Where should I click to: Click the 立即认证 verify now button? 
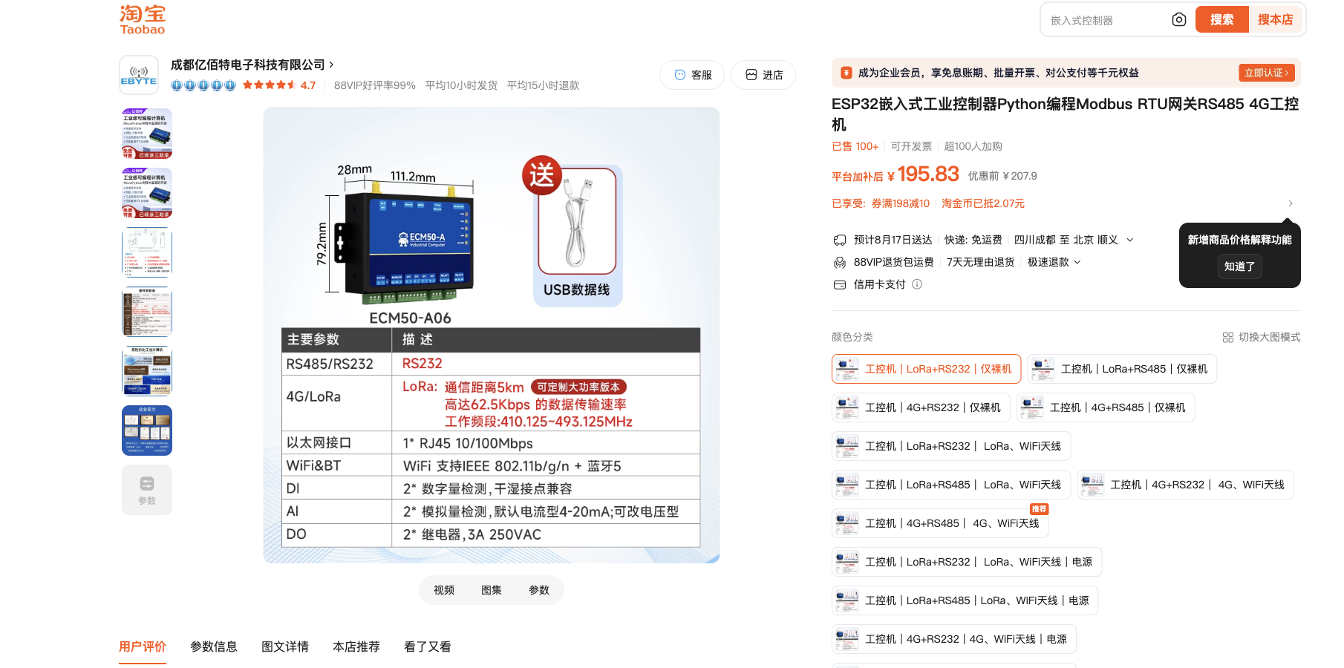pos(1267,73)
